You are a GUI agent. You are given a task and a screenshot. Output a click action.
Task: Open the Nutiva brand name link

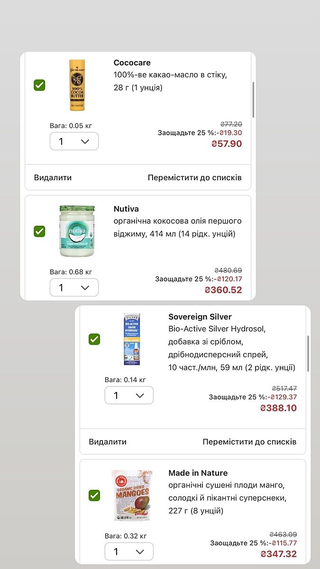[x=126, y=209]
